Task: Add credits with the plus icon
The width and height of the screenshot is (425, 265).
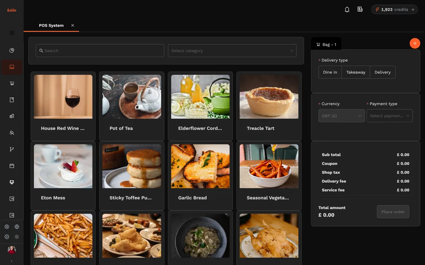Action: 413,9
